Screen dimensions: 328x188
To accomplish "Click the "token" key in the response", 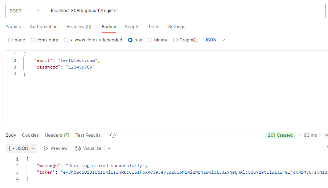I will click(46, 172).
